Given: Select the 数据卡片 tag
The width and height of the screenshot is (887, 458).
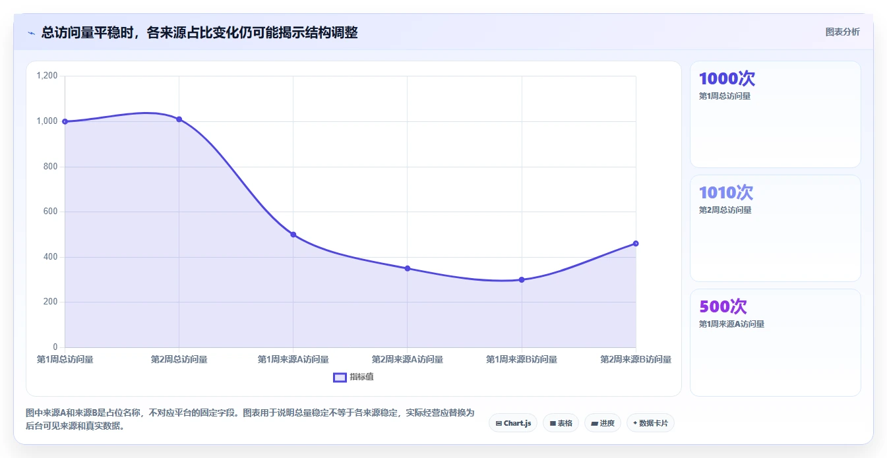Looking at the screenshot, I should click(x=650, y=423).
